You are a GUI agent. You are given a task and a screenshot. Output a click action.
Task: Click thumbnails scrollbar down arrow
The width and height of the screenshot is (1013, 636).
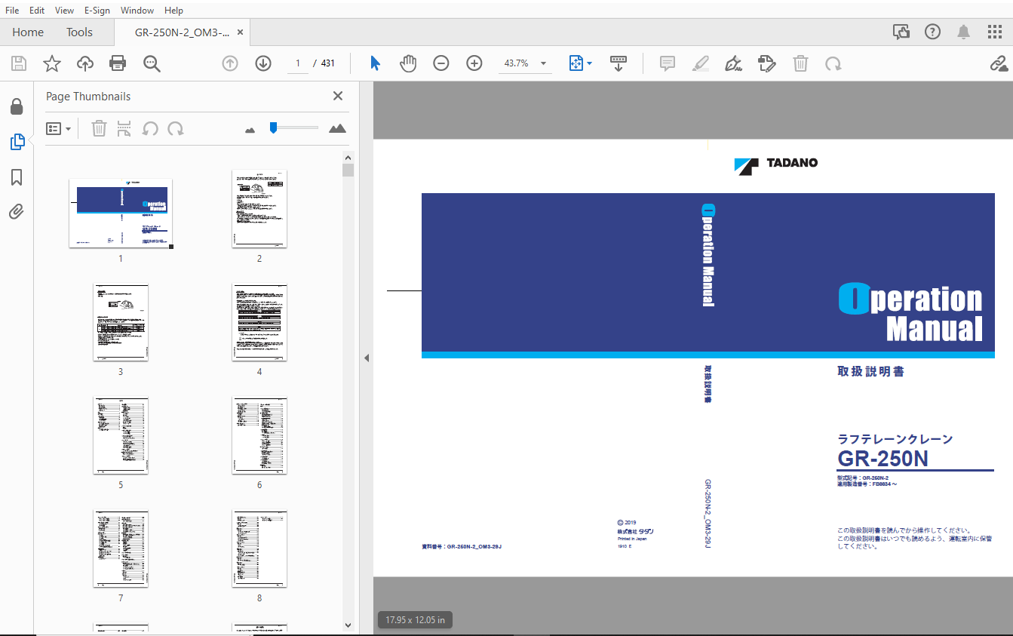coord(348,625)
